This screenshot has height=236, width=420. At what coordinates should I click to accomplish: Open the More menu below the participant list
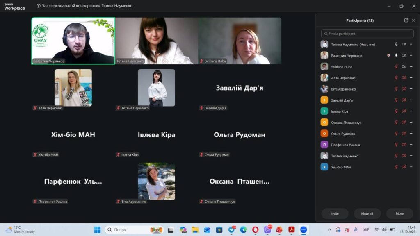[x=399, y=213]
